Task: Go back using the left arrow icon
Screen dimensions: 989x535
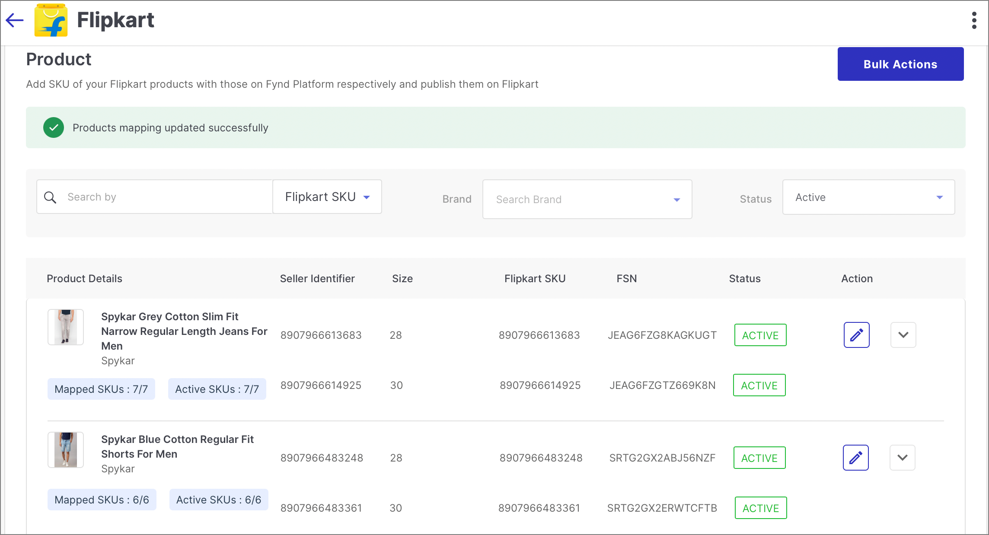Action: 15,20
